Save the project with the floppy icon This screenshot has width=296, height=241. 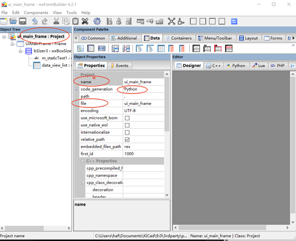pyautogui.click(x=23, y=21)
